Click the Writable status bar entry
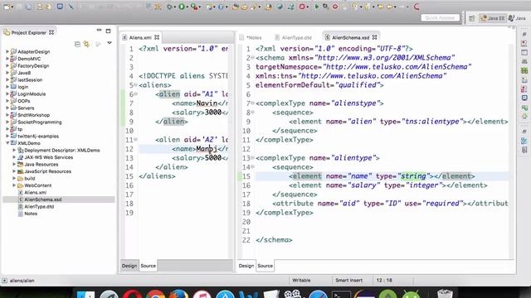This screenshot has width=531, height=298. coord(301,281)
